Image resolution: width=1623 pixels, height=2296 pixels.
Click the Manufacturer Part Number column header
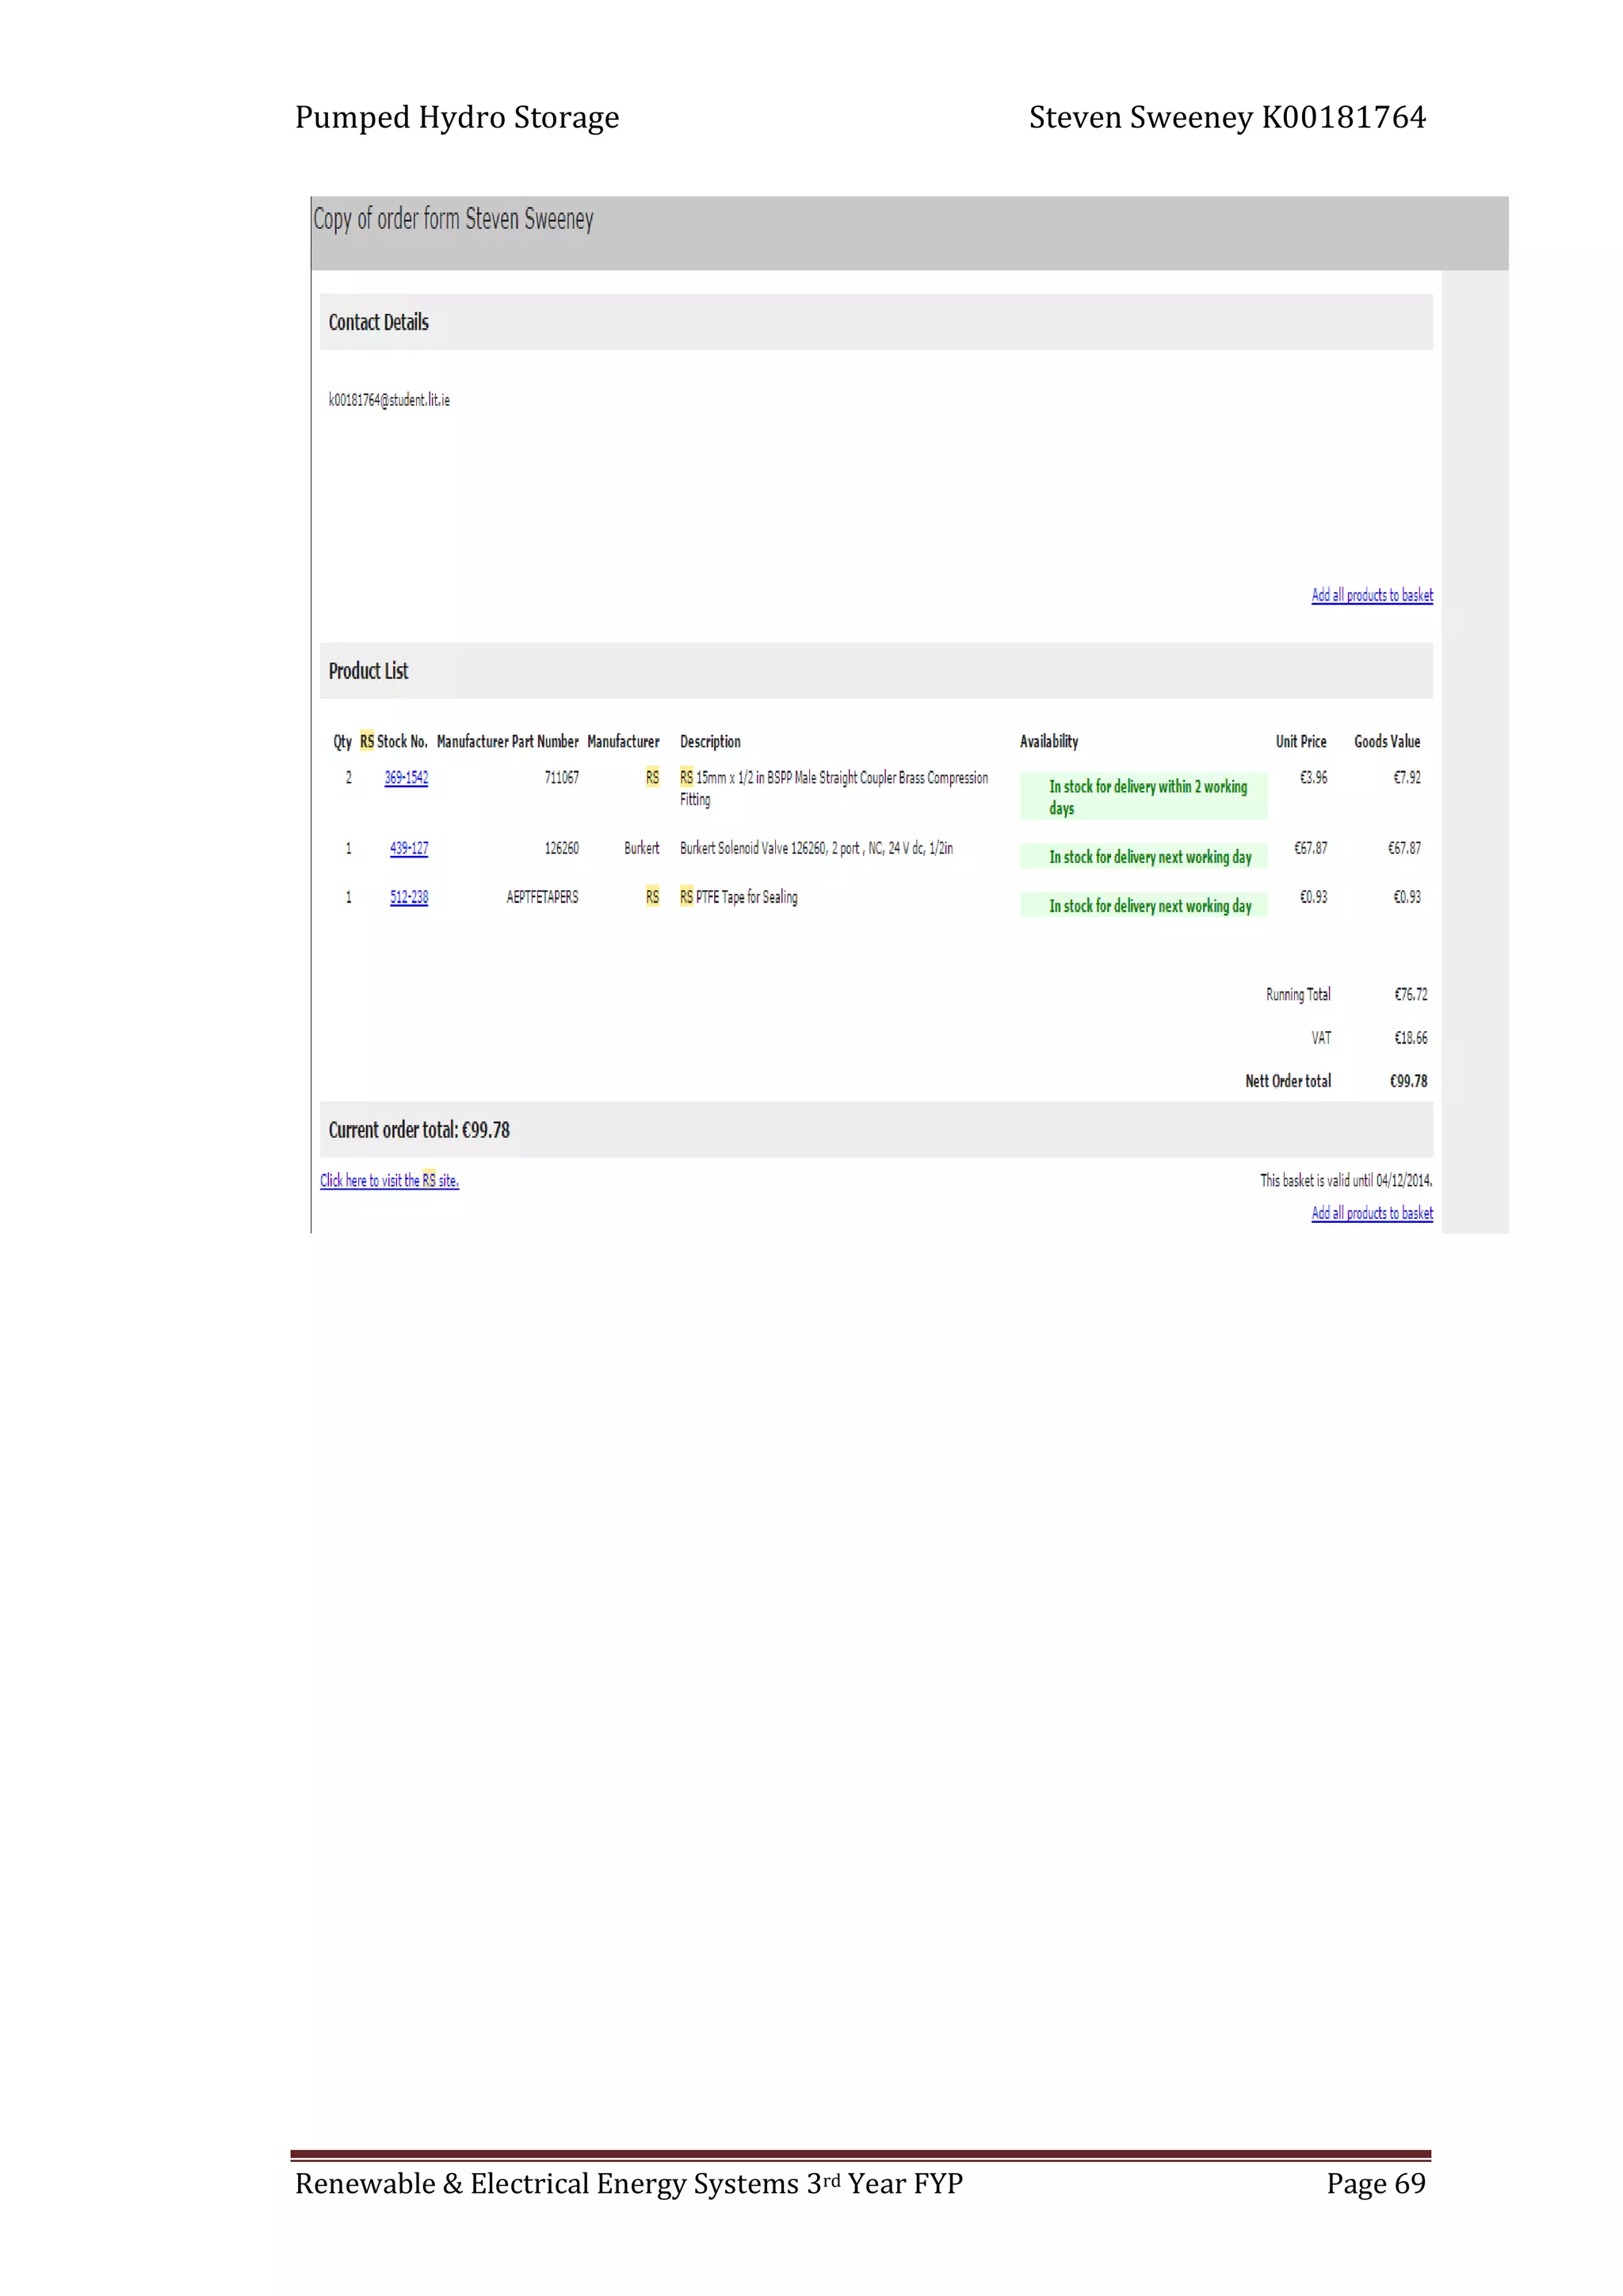click(x=507, y=742)
